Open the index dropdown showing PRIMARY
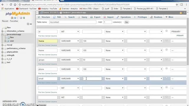The height and width of the screenshot is (106, 189). (178, 32)
